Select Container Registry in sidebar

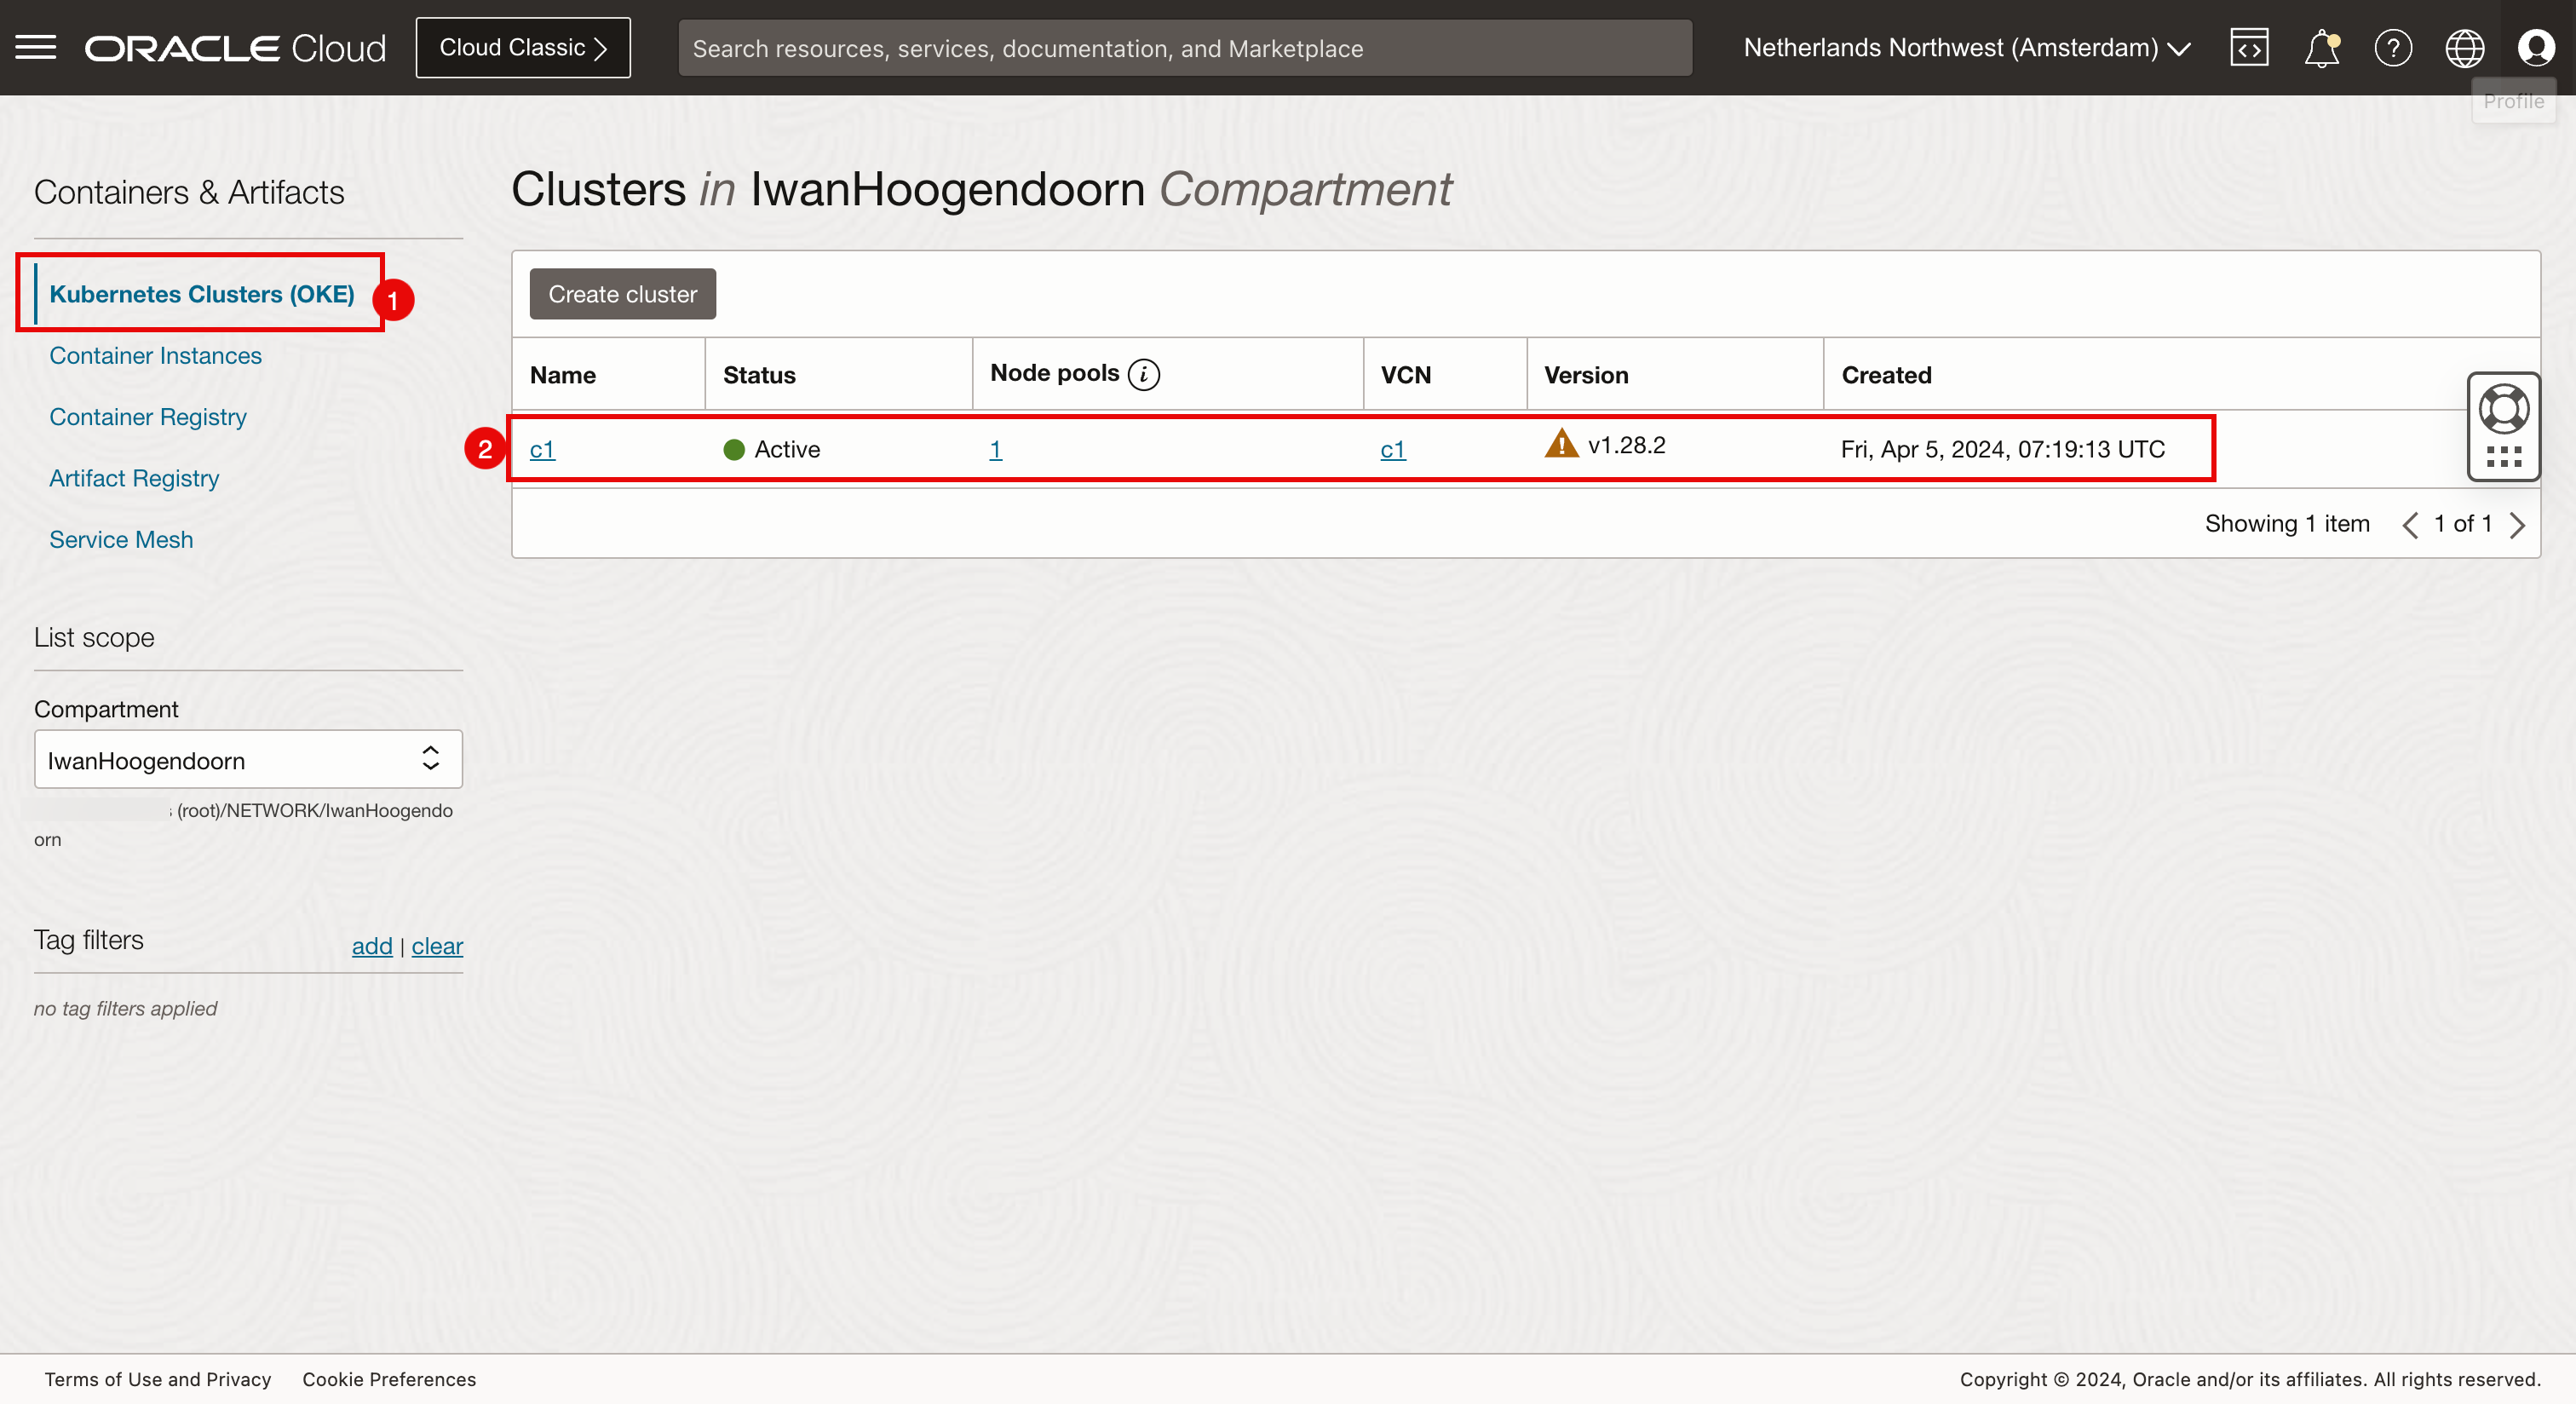click(148, 416)
